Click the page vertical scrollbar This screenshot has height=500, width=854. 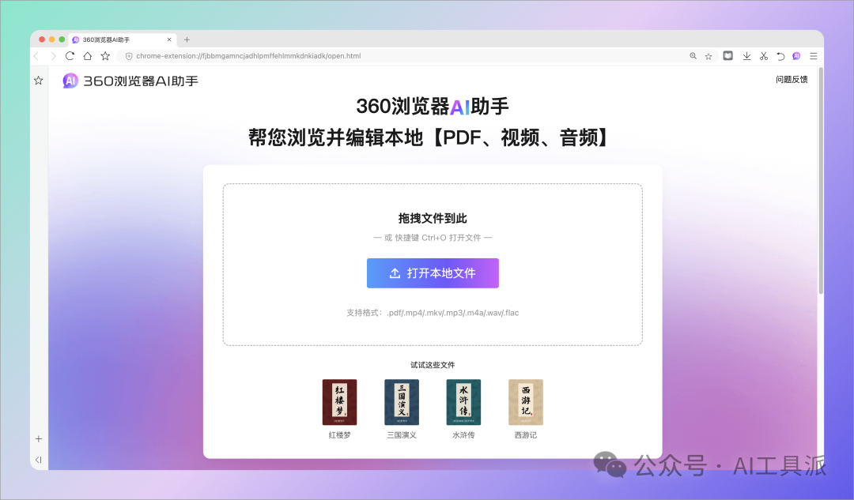[x=820, y=181]
